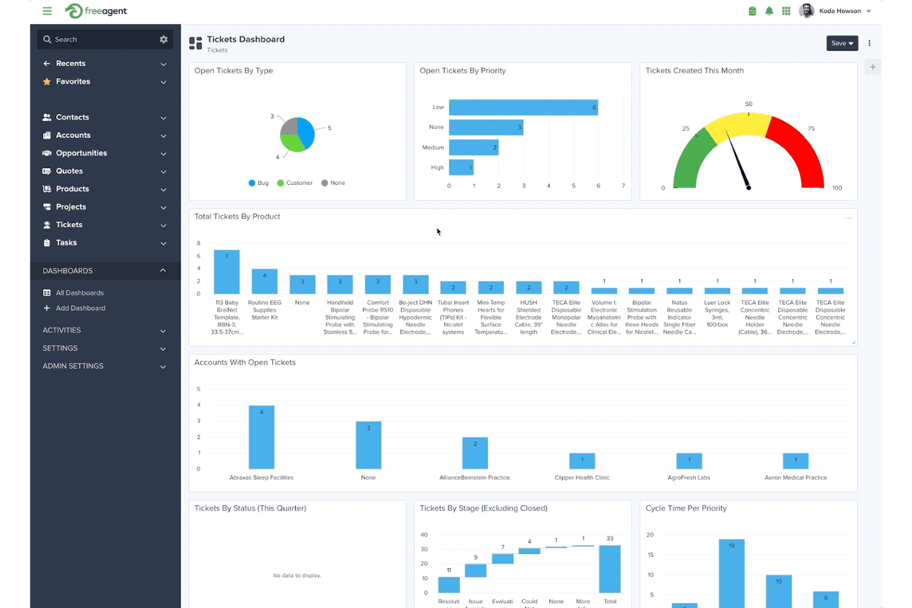This screenshot has width=912, height=608.
Task: Click the Quotes icon in sidebar
Action: tap(47, 171)
